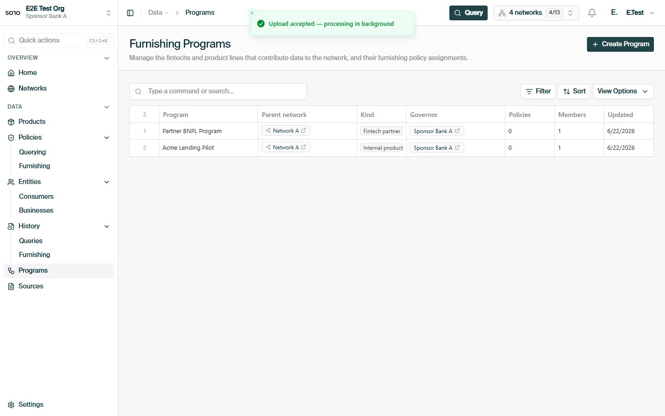The width and height of the screenshot is (665, 416).
Task: Click the Soto logo
Action: tap(12, 13)
